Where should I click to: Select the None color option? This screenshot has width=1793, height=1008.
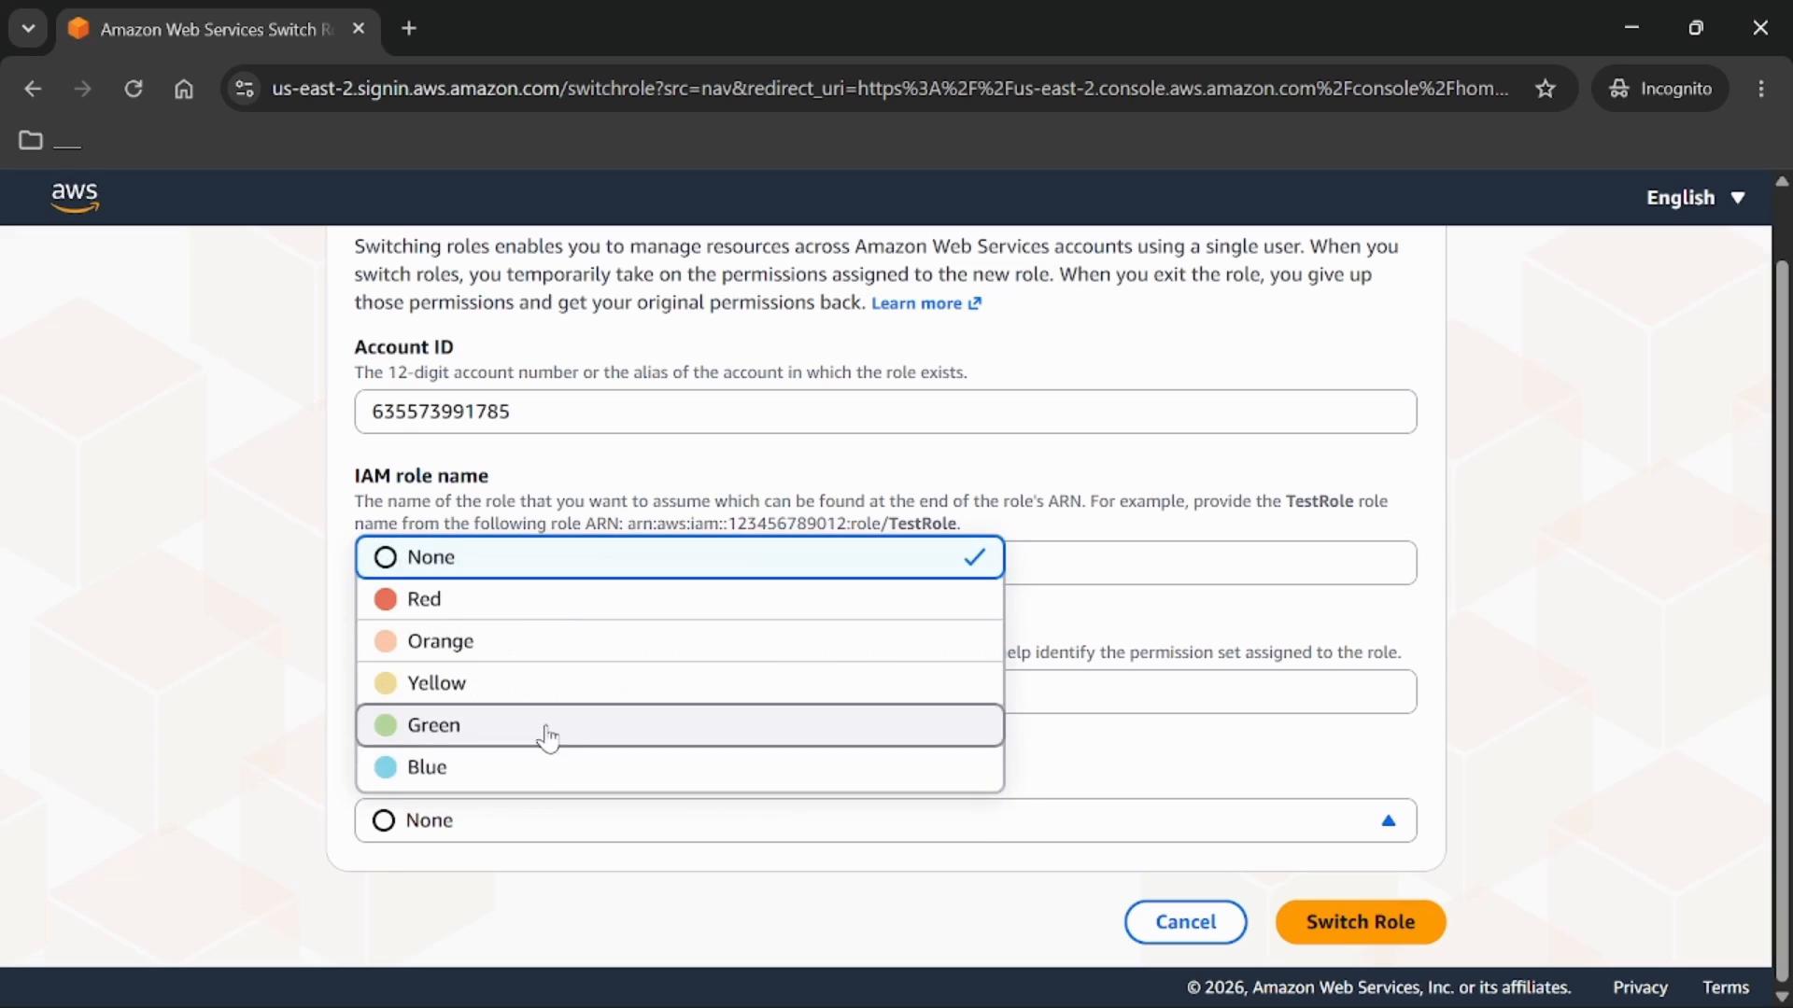coord(680,557)
